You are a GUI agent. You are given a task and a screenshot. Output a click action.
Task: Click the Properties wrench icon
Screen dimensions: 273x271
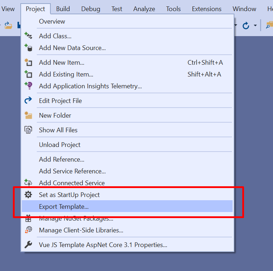click(x=28, y=245)
